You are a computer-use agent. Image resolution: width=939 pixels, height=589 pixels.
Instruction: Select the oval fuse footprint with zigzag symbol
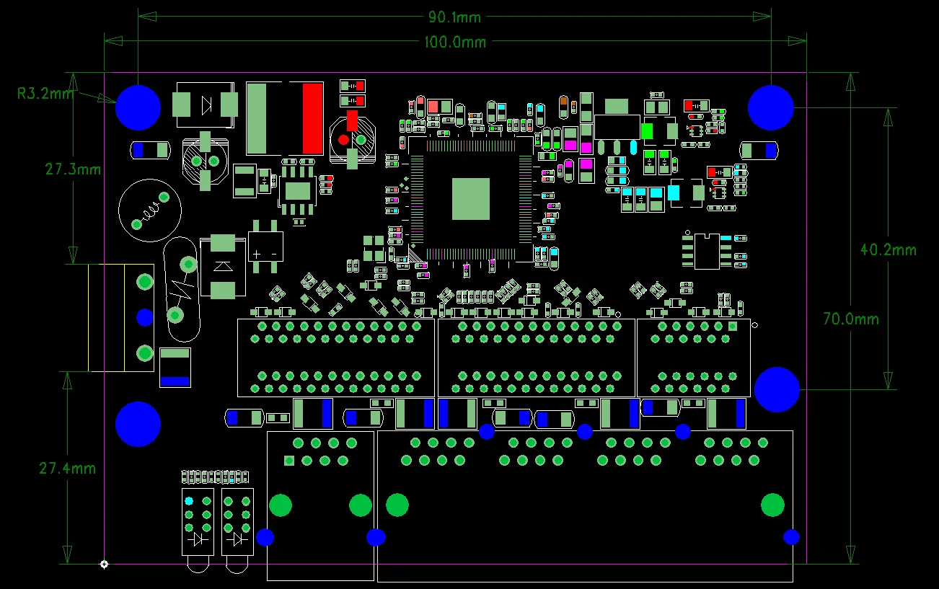pos(182,288)
